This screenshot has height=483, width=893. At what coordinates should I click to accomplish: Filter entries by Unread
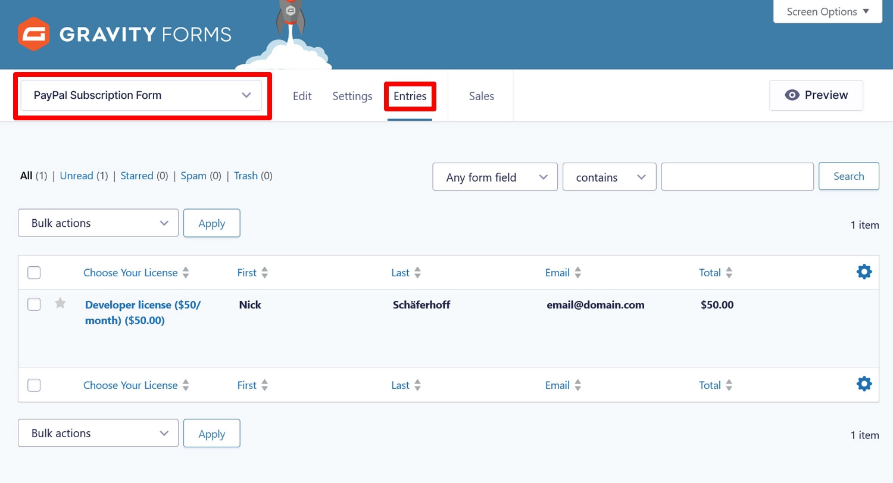coord(76,176)
